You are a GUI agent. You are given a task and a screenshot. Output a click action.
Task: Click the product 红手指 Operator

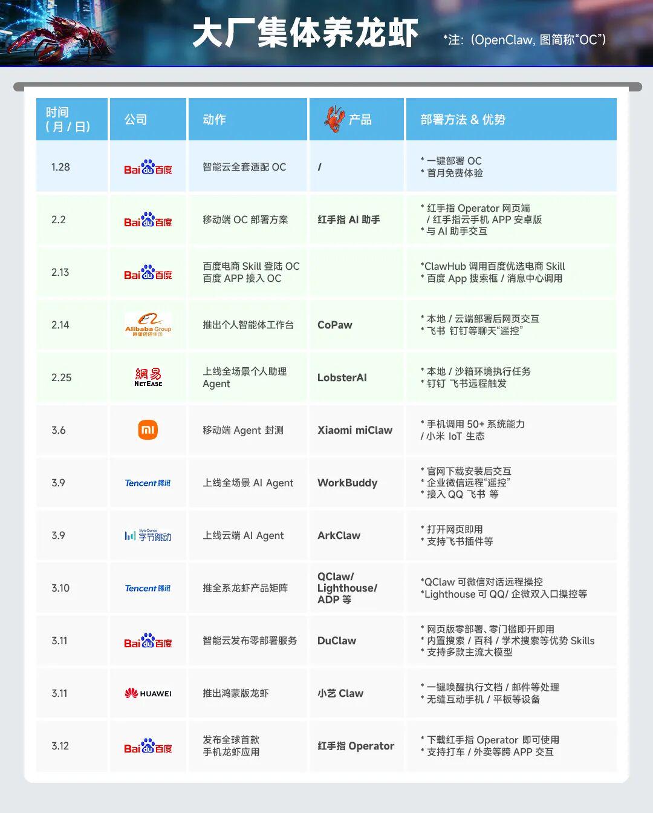coord(356,746)
